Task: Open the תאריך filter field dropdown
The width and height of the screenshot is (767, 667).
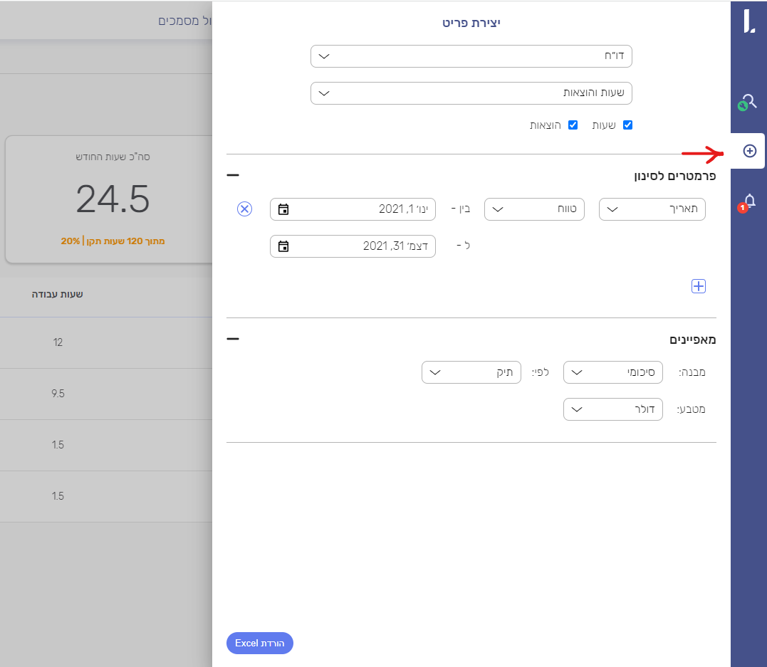Action: pos(652,209)
